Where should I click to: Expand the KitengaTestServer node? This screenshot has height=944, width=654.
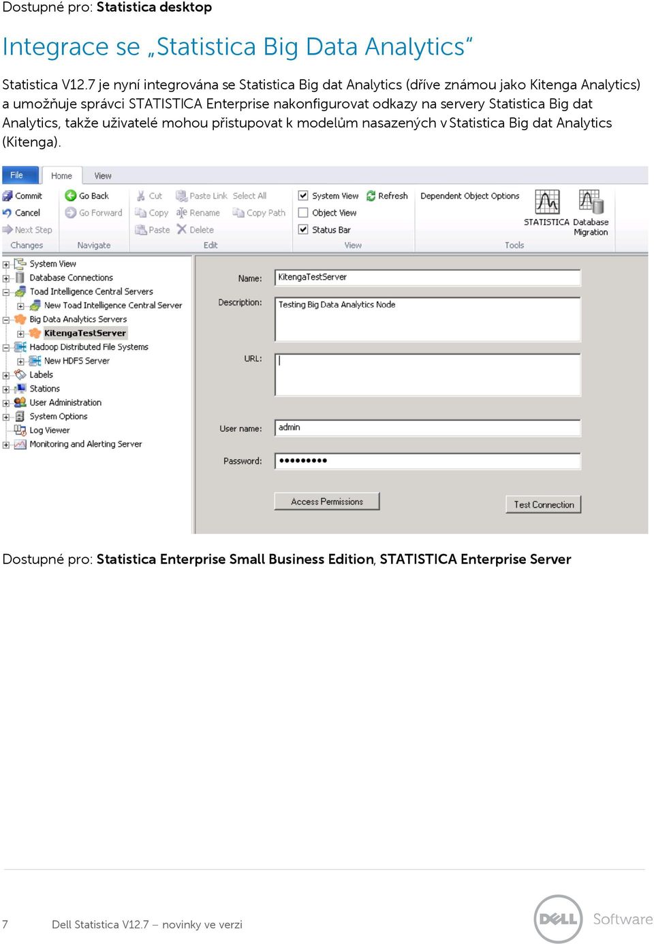coord(20,334)
